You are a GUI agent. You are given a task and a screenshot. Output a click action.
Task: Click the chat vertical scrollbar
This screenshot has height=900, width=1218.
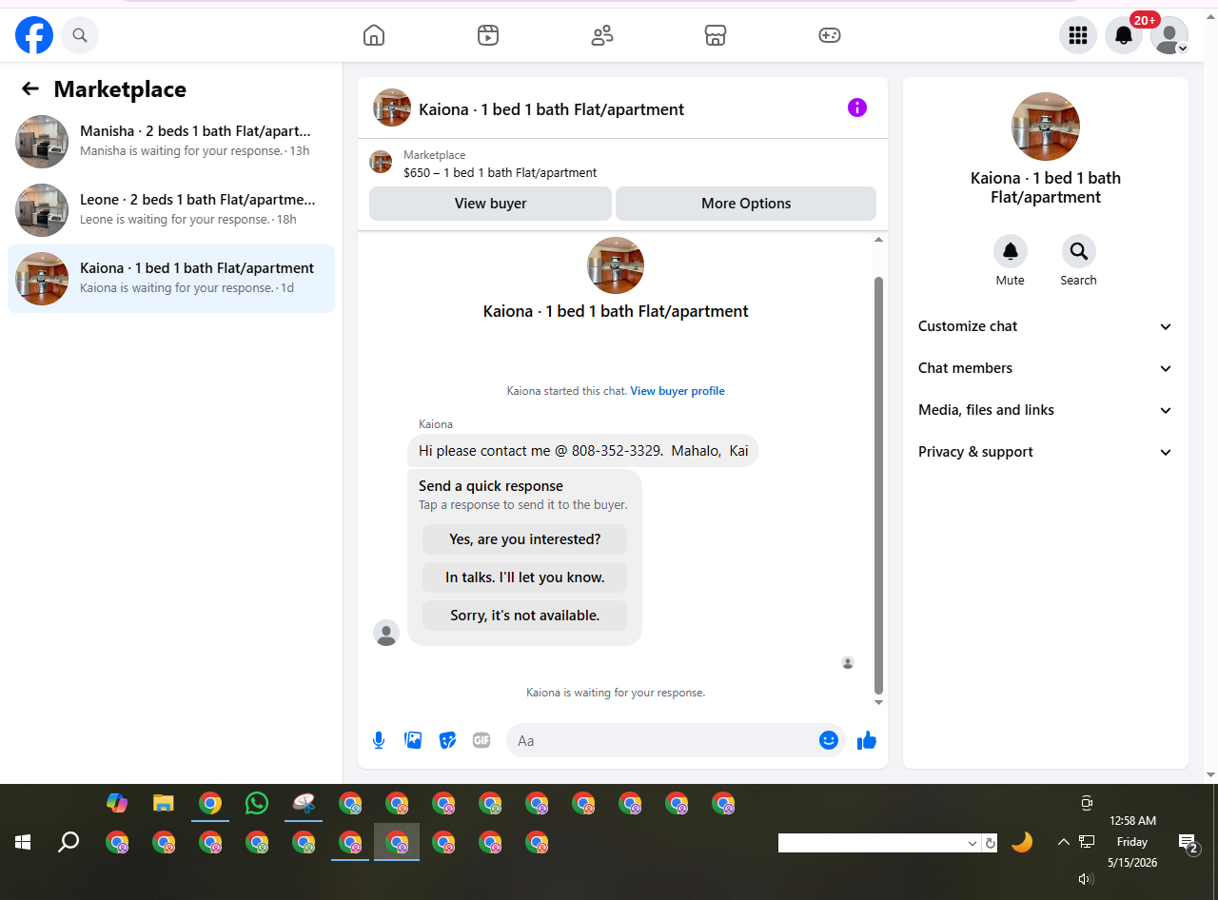(x=878, y=485)
